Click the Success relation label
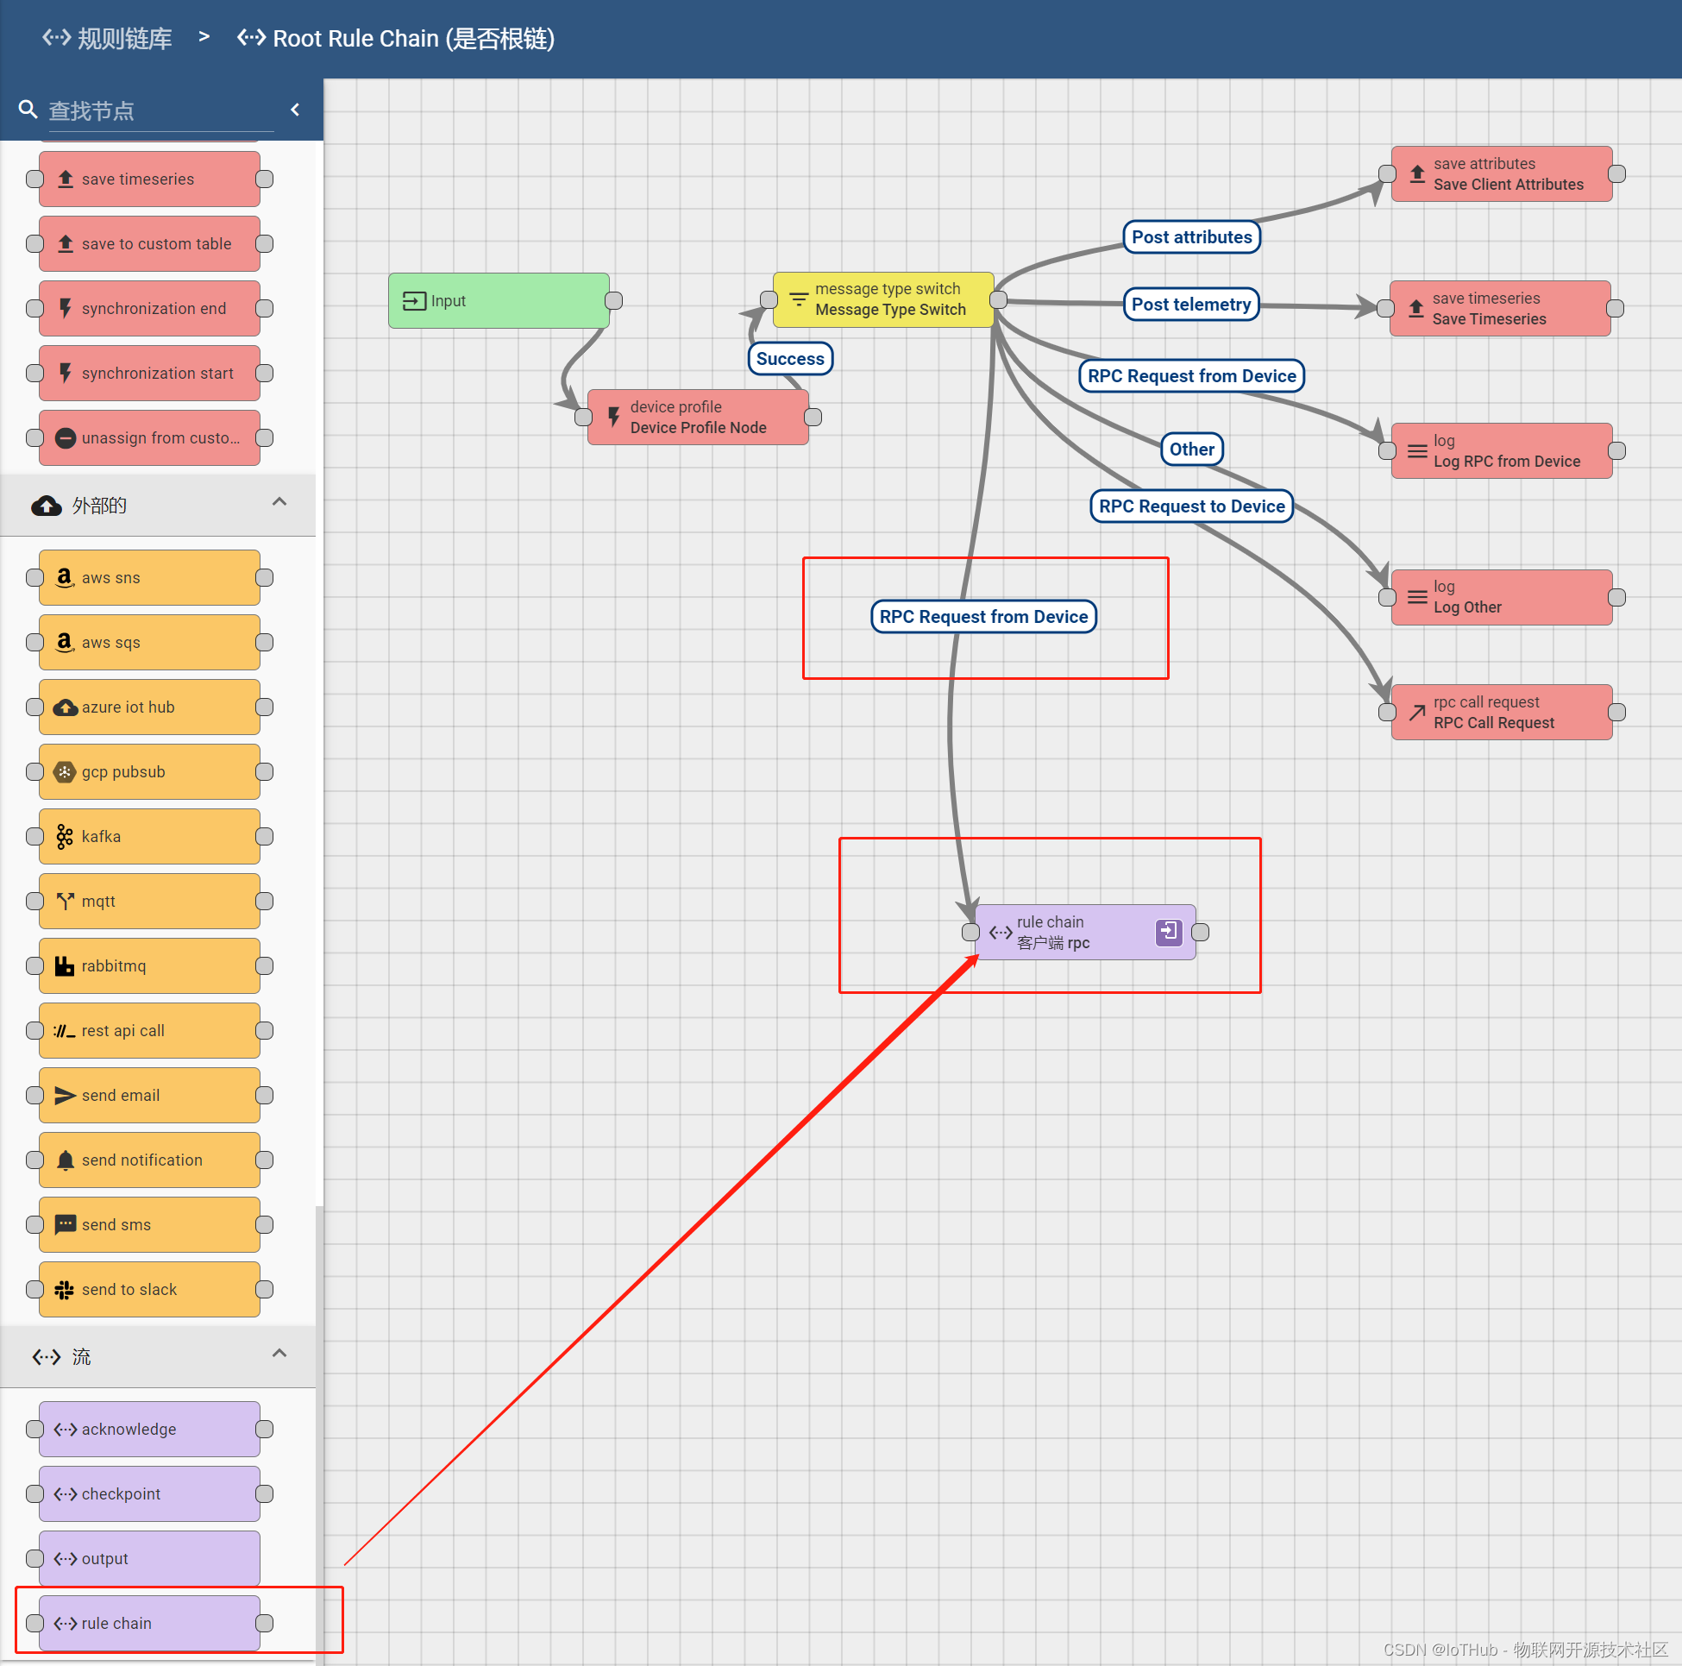Viewport: 1682px width, 1666px height. (x=788, y=358)
